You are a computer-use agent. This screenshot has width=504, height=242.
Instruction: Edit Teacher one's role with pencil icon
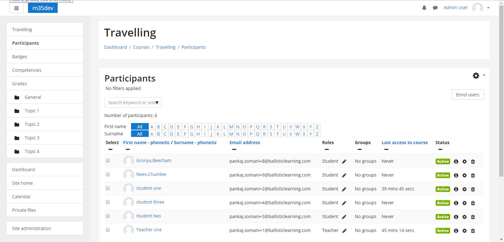tap(344, 231)
